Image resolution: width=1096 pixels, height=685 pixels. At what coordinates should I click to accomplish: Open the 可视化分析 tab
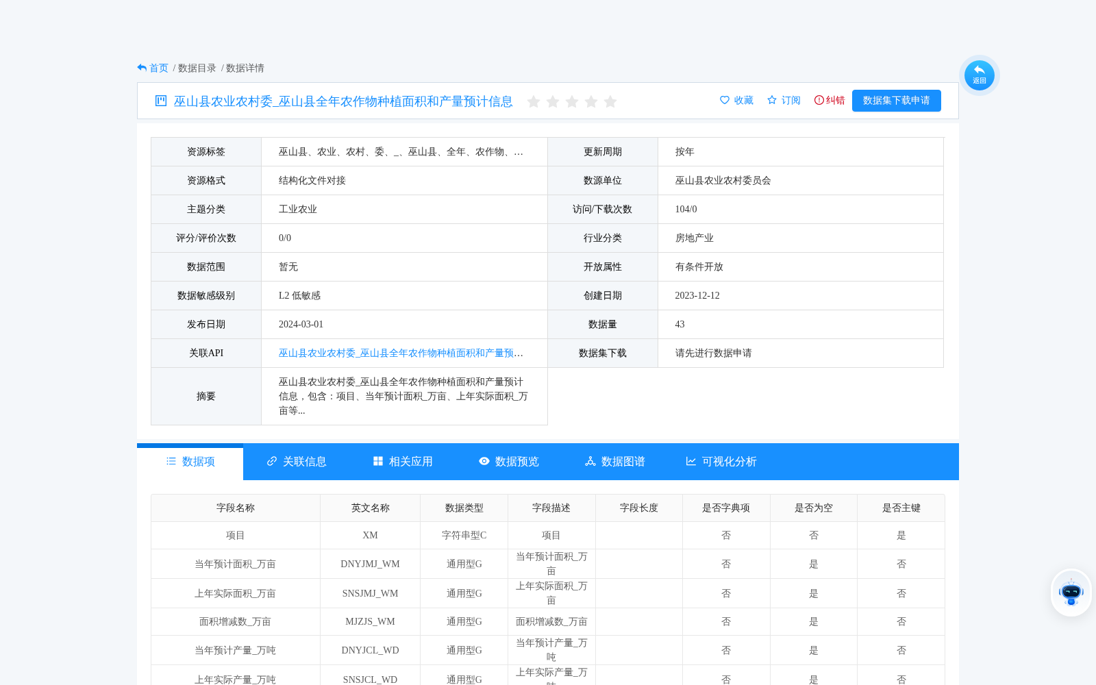pyautogui.click(x=721, y=462)
